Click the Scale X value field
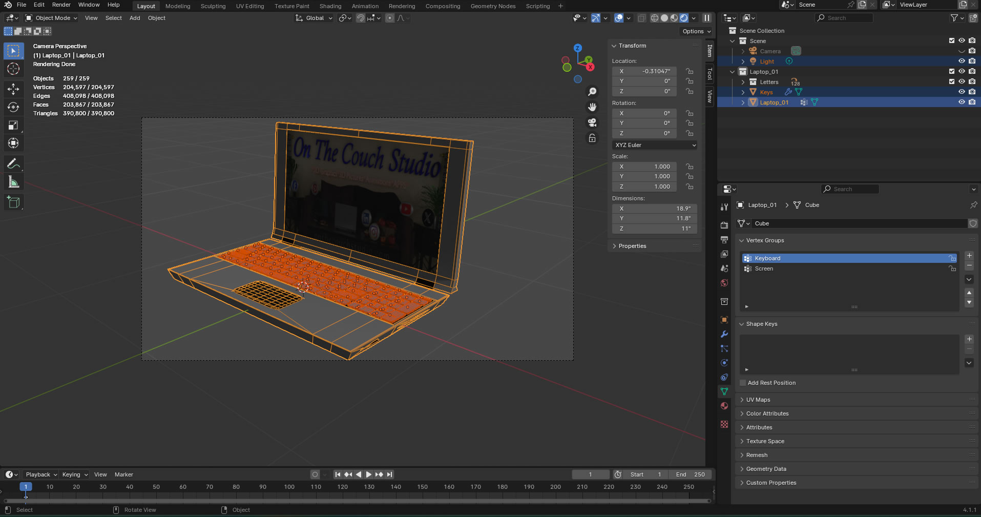Viewport: 981px width, 517px height. click(x=644, y=167)
